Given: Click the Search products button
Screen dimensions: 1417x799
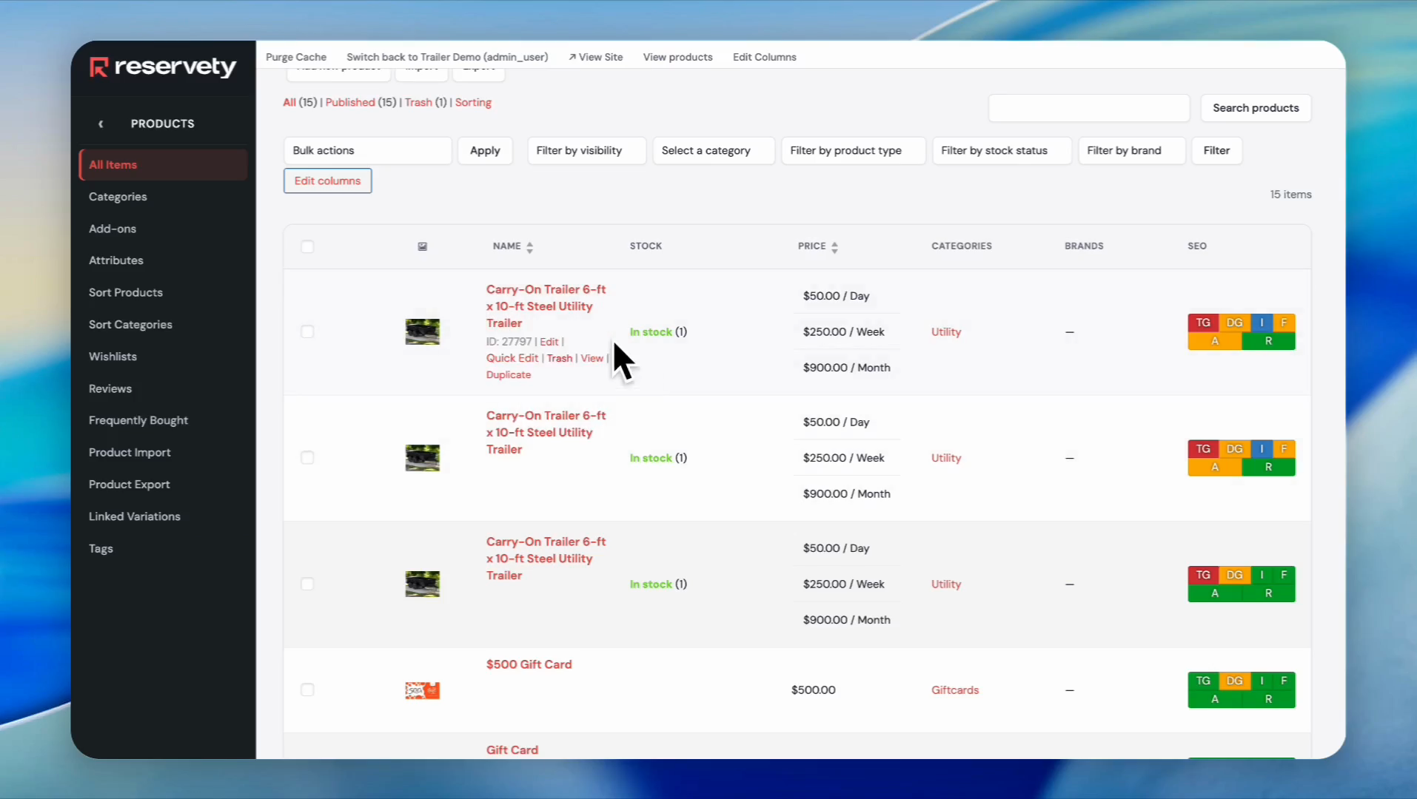Looking at the screenshot, I should [1256, 108].
